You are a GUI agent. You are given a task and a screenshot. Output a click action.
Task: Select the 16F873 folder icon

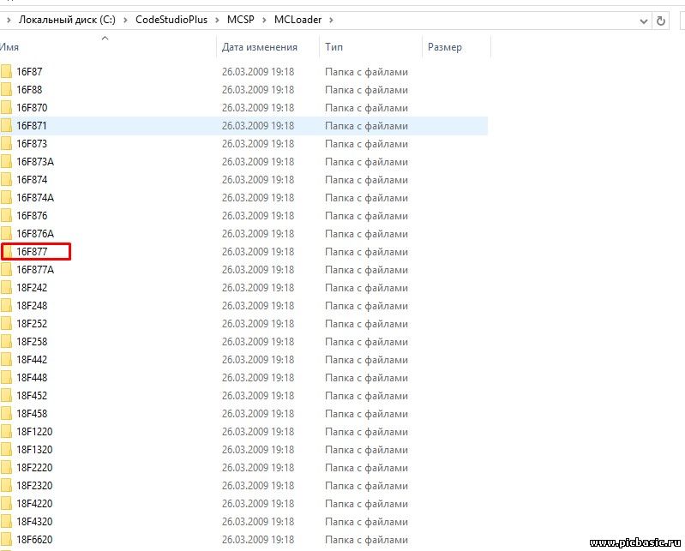coord(6,144)
